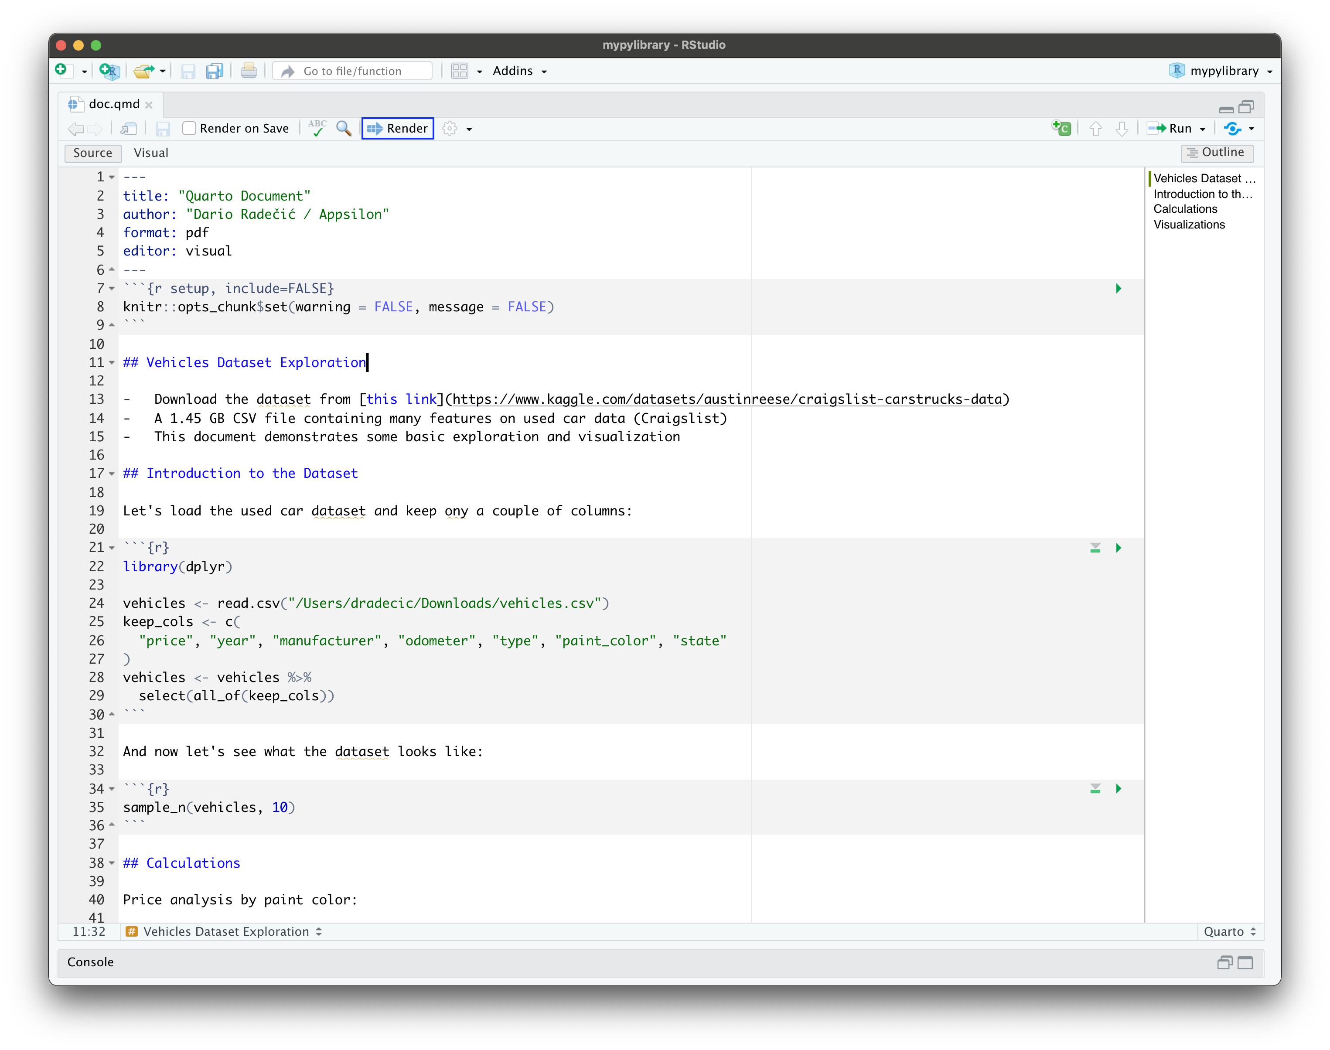This screenshot has height=1050, width=1330.
Task: Run the sample_n chunk play icon
Action: pyautogui.click(x=1119, y=789)
